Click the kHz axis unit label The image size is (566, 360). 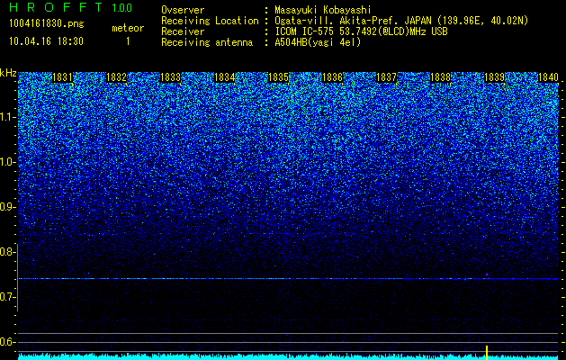coord(8,73)
